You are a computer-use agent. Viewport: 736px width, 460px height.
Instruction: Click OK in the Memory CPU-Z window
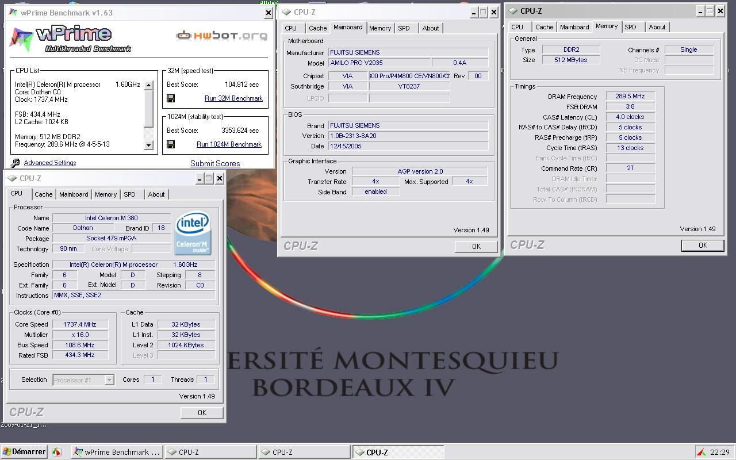(703, 245)
